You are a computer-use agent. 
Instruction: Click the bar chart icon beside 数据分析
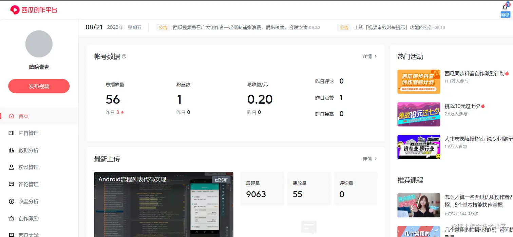click(x=12, y=150)
